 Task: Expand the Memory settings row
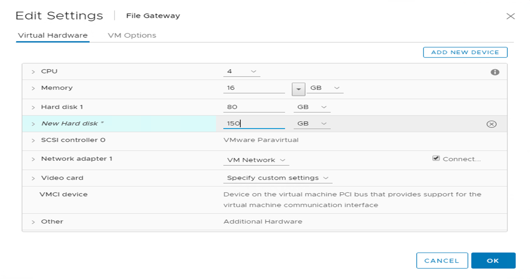tap(33, 88)
